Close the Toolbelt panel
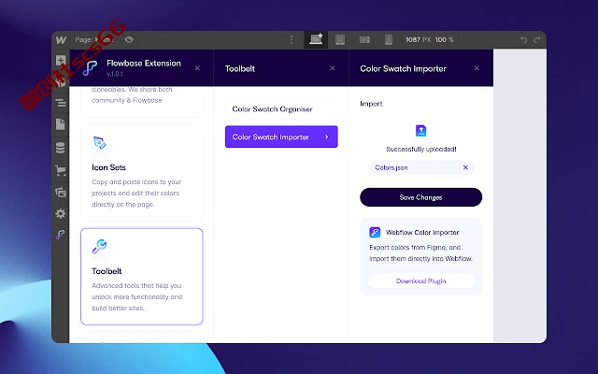Viewport: 598px width, 374px height. coord(333,68)
